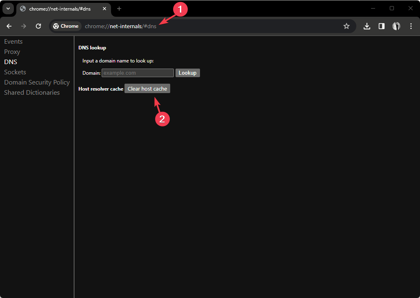Screen dimensions: 420x298
Task: Reload the page with refresh icon
Action: pyautogui.click(x=38, y=26)
